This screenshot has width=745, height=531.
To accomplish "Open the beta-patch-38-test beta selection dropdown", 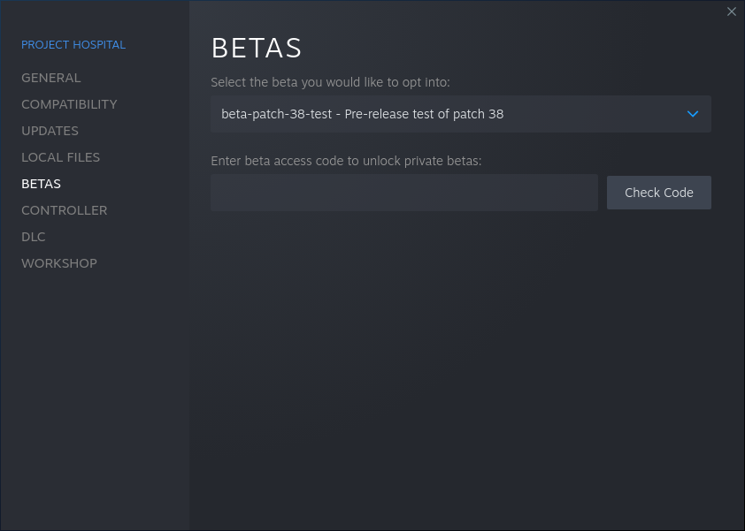I will click(x=460, y=114).
